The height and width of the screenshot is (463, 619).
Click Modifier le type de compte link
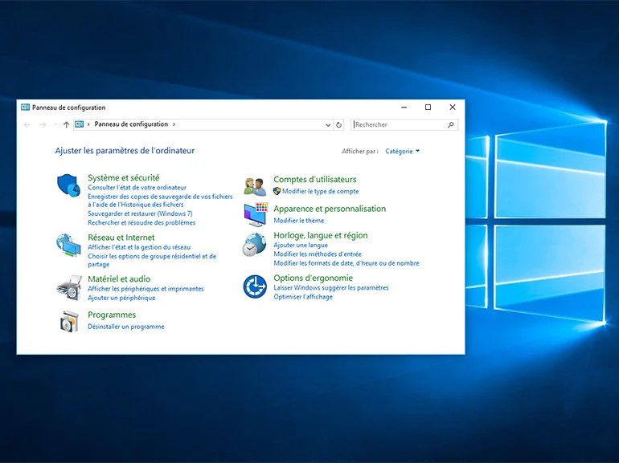pyautogui.click(x=321, y=191)
